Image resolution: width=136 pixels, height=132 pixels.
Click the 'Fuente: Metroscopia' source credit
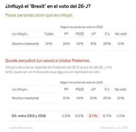tap(21, 128)
